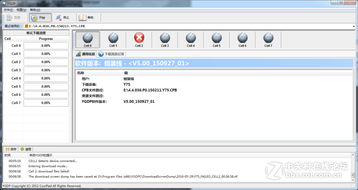Click the log panel scrollbar up arrow
Screen dimensions: 358x190
coord(353,155)
